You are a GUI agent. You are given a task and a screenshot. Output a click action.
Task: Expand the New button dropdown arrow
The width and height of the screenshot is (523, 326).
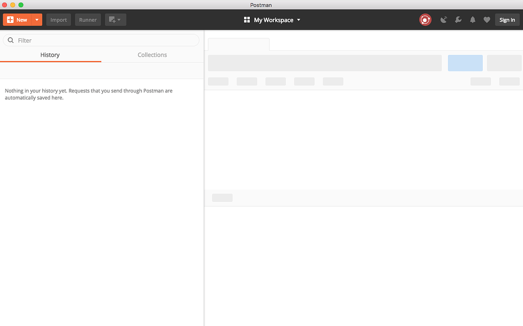pyautogui.click(x=36, y=19)
